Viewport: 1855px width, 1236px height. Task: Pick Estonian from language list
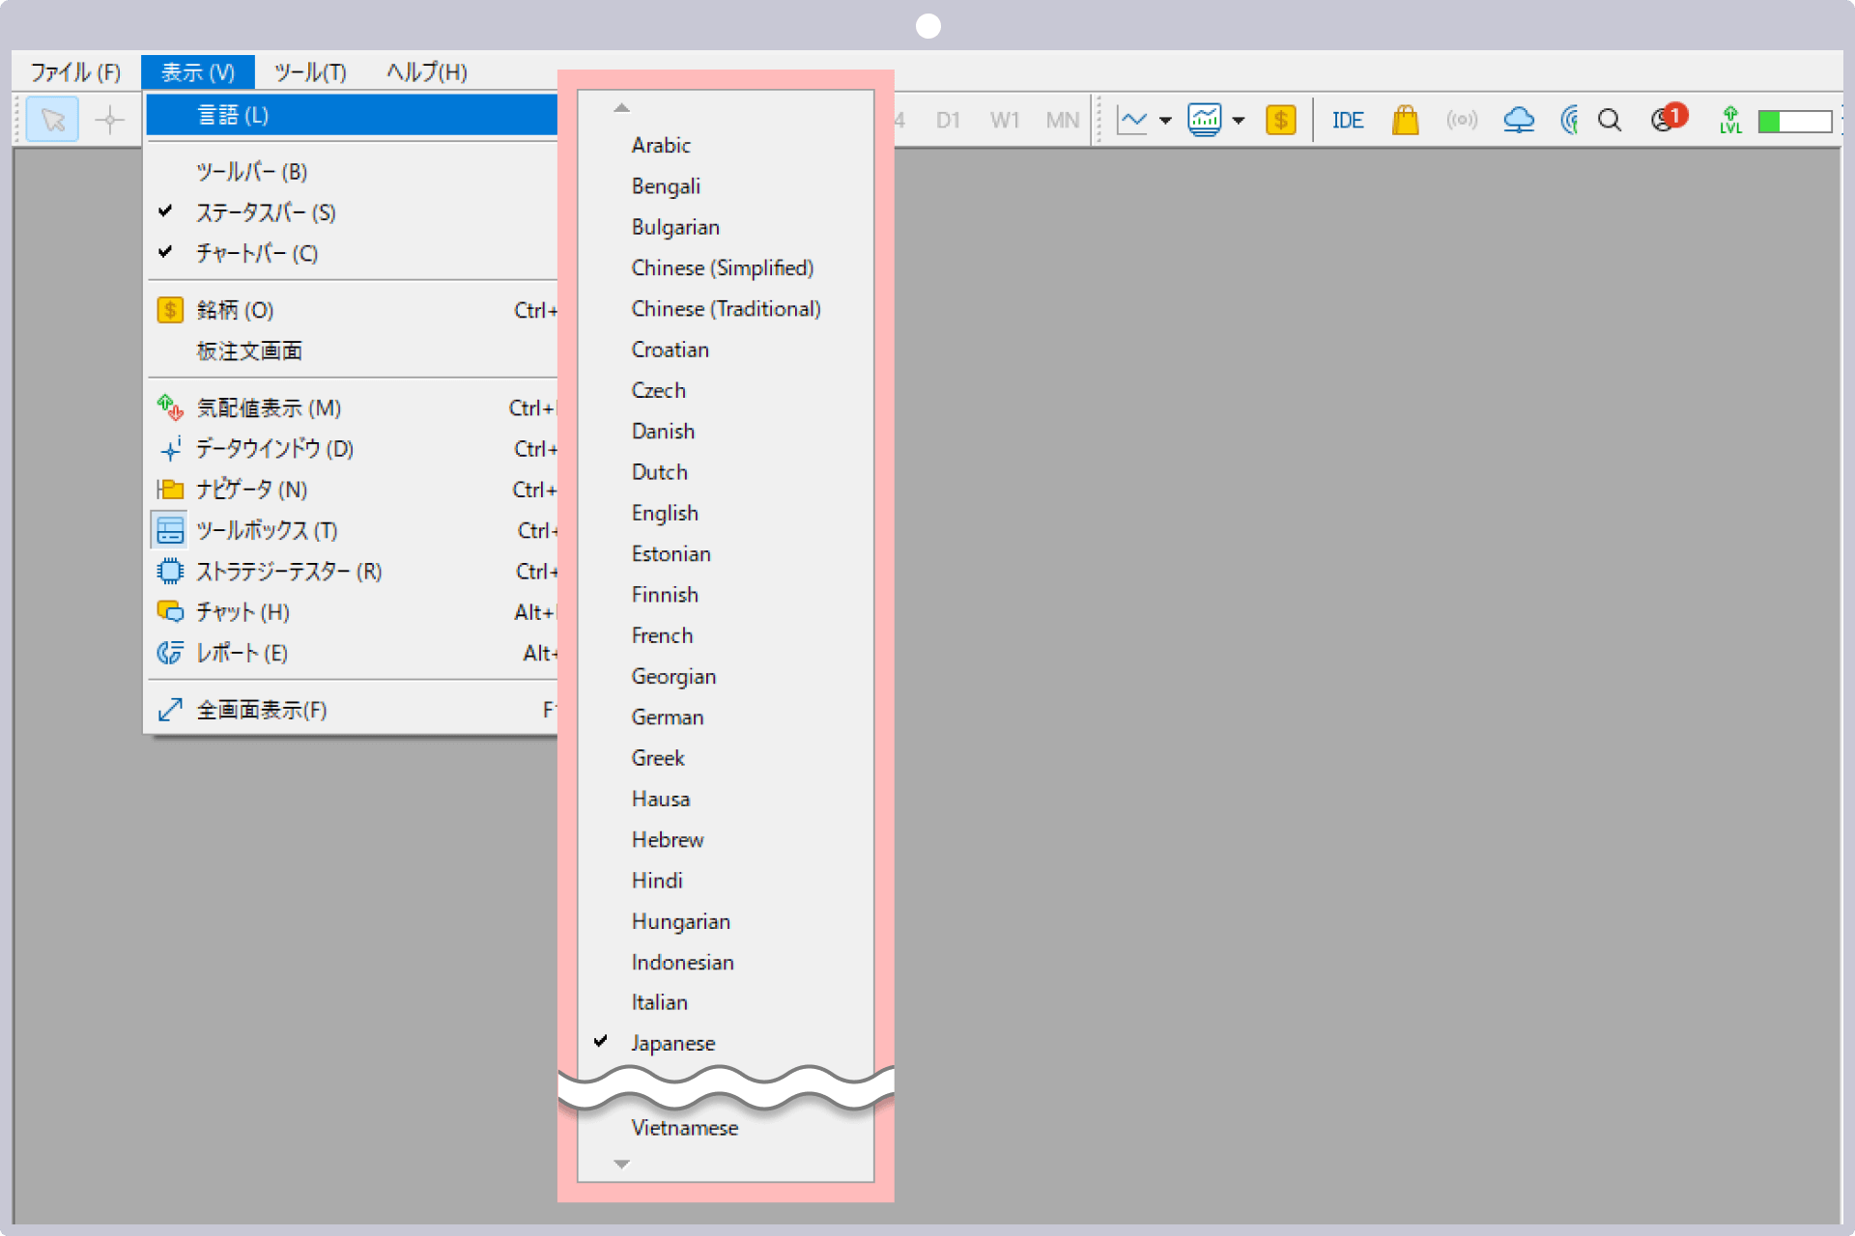726,554
